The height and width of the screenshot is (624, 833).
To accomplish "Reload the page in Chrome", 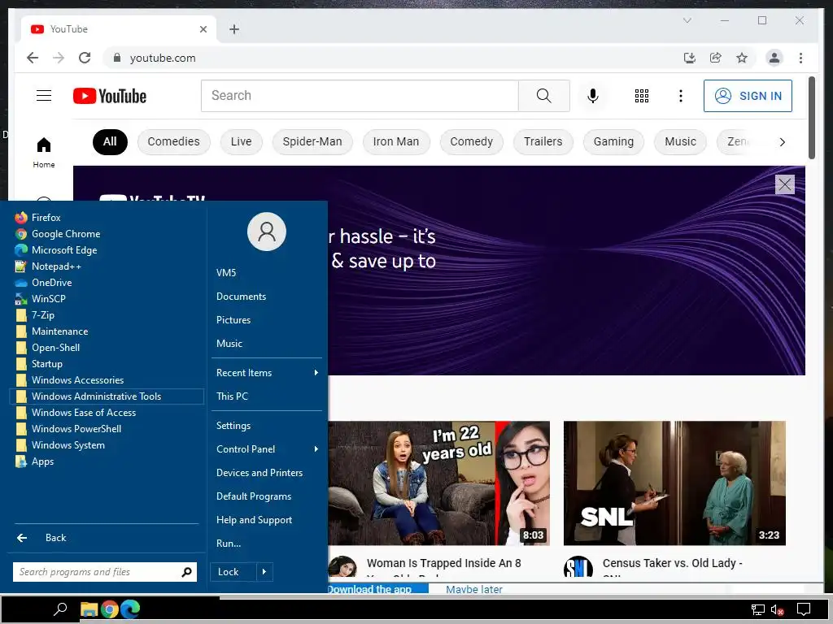I will tap(85, 58).
